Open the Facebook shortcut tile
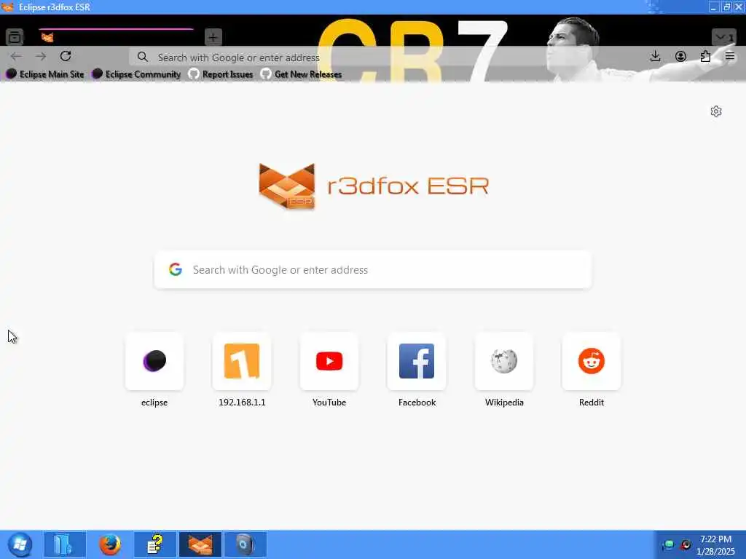Image resolution: width=746 pixels, height=559 pixels. (417, 361)
